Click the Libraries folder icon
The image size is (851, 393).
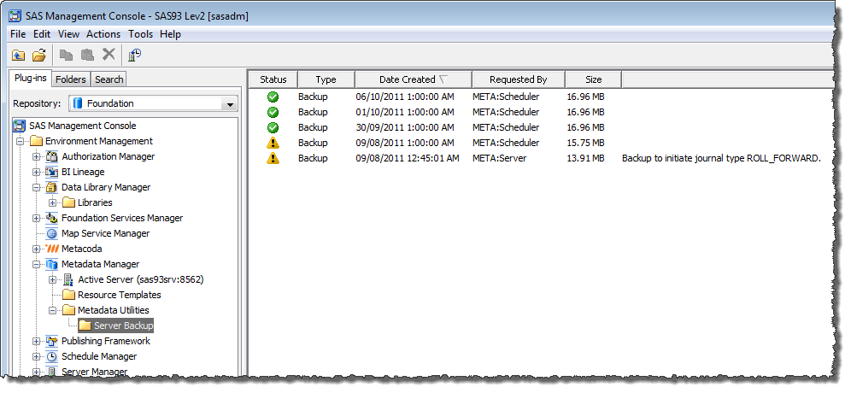[x=68, y=203]
